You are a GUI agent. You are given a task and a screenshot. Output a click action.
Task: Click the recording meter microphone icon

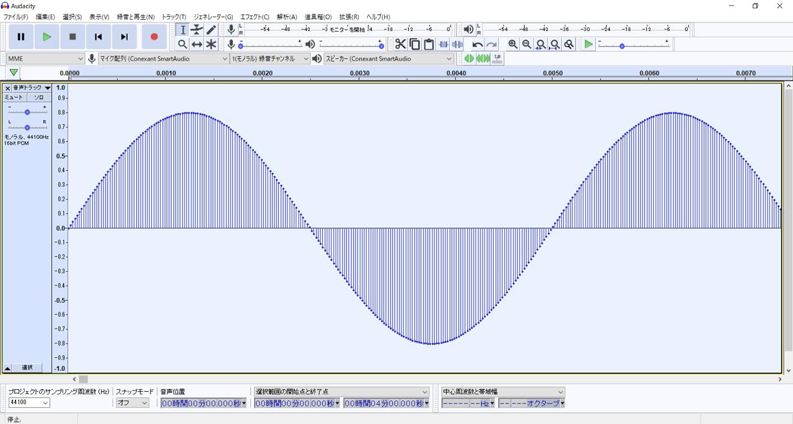click(x=231, y=29)
